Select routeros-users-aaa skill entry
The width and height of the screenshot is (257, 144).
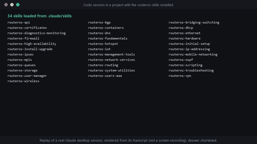[105, 76]
